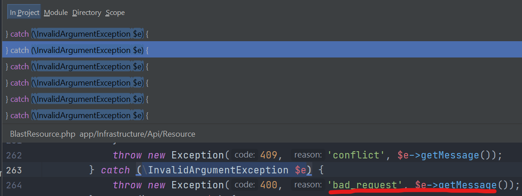522x196 pixels.
Task: Click line number 262 in gutter
Action: tap(15, 155)
